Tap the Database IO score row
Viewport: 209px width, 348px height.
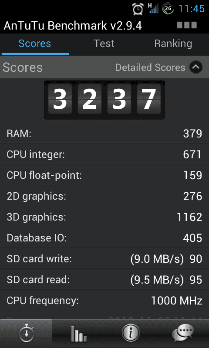point(104,238)
